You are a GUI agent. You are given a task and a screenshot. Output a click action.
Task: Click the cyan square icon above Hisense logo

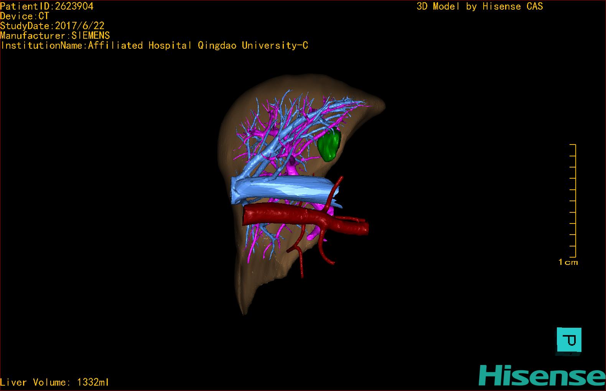pos(569,340)
